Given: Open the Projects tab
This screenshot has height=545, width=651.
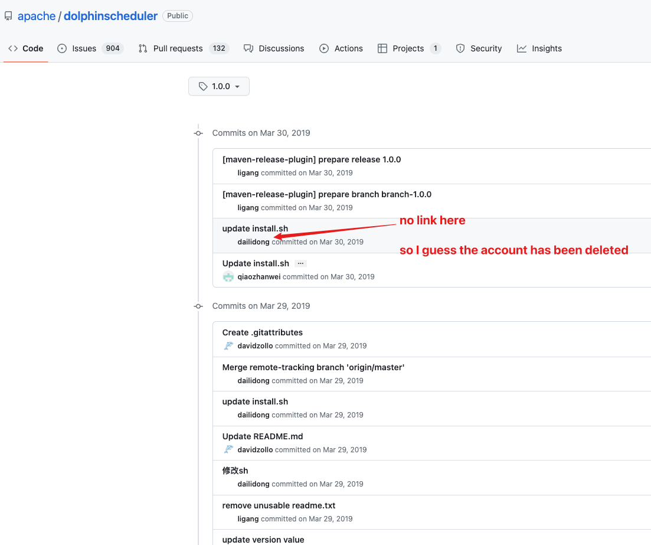Looking at the screenshot, I should 409,48.
